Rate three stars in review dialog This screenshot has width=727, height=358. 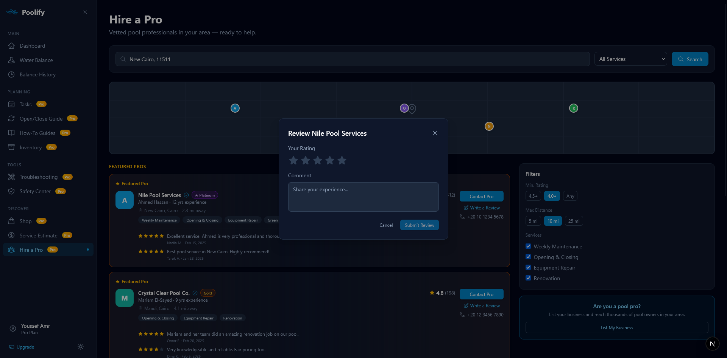point(318,160)
